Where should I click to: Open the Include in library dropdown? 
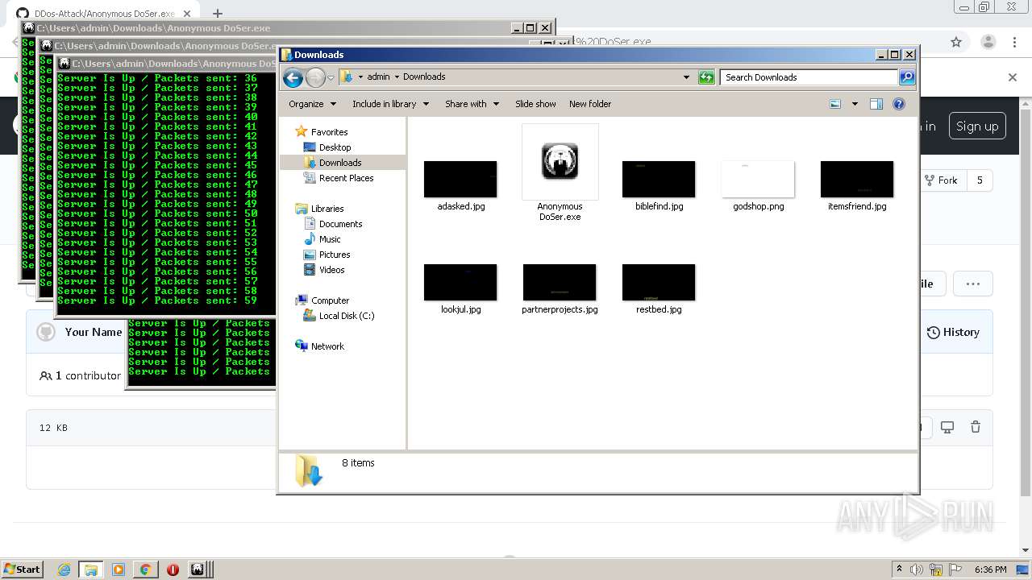(x=390, y=104)
